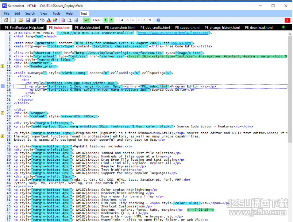Screen dimensions: 293x222
Task: Click '"color: blue;"' style value
Action: point(187,203)
